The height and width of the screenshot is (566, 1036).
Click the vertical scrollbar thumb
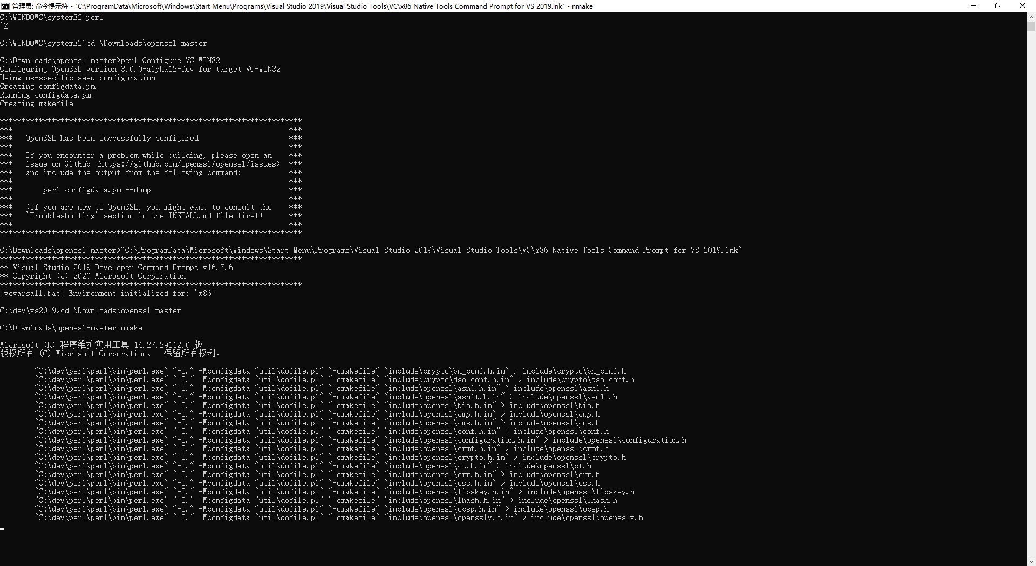pyautogui.click(x=1031, y=26)
